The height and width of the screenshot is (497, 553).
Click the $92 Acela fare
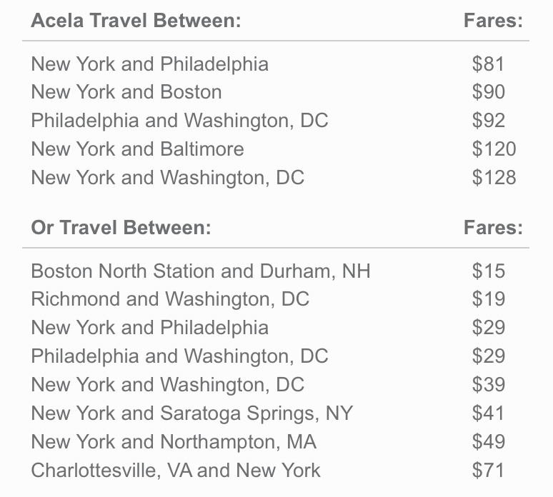(x=488, y=121)
